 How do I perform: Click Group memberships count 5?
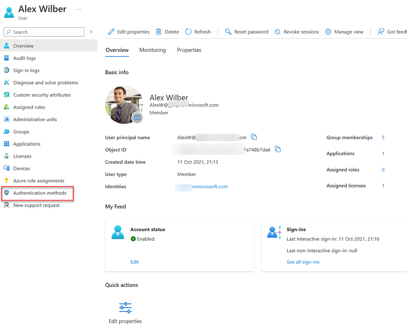pyautogui.click(x=383, y=138)
